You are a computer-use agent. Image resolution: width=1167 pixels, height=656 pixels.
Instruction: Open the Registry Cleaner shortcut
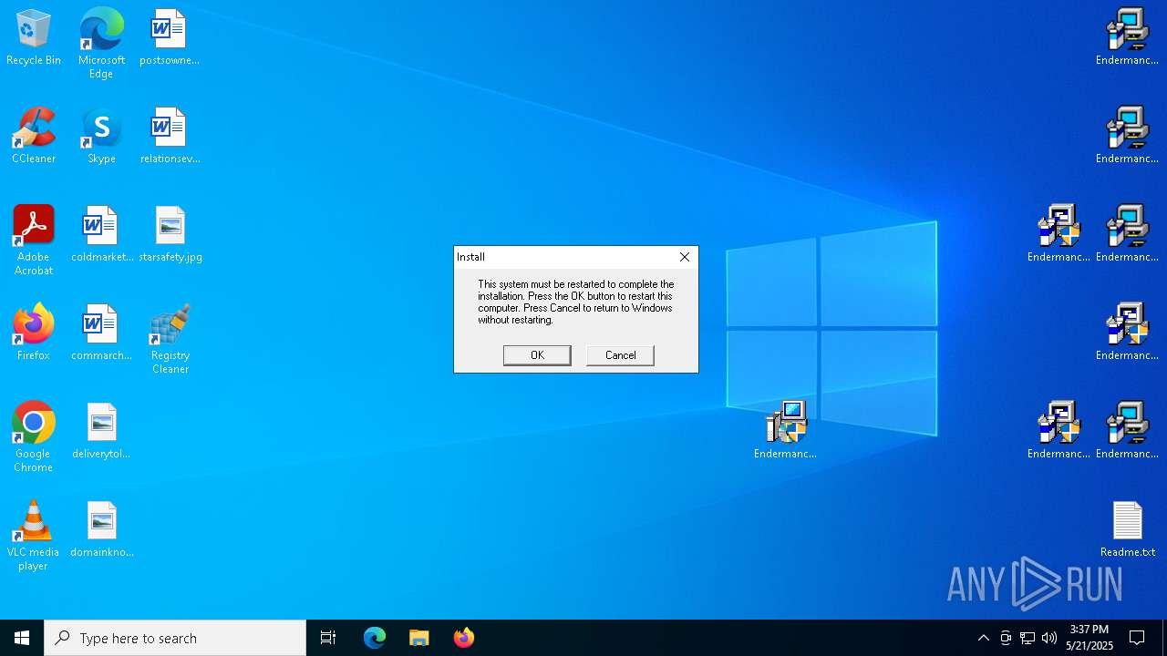pyautogui.click(x=170, y=338)
